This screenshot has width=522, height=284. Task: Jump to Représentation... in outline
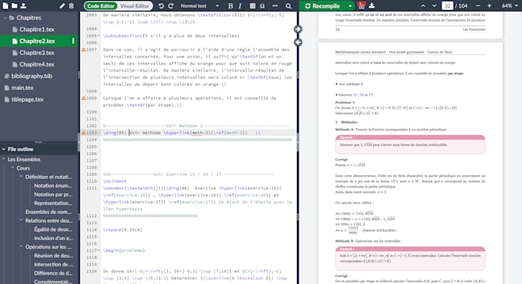[53, 203]
